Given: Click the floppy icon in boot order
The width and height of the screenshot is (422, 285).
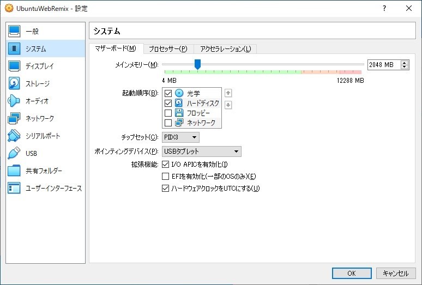Looking at the screenshot, I should pyautogui.click(x=179, y=113).
